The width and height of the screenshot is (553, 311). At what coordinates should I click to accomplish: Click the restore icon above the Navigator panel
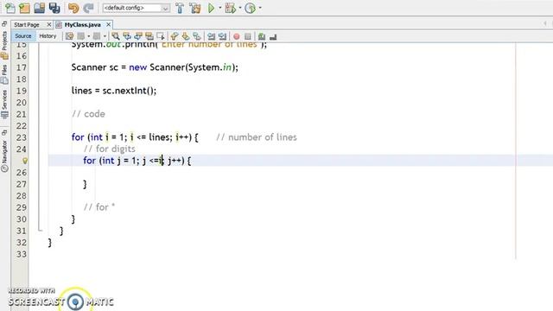point(4,133)
